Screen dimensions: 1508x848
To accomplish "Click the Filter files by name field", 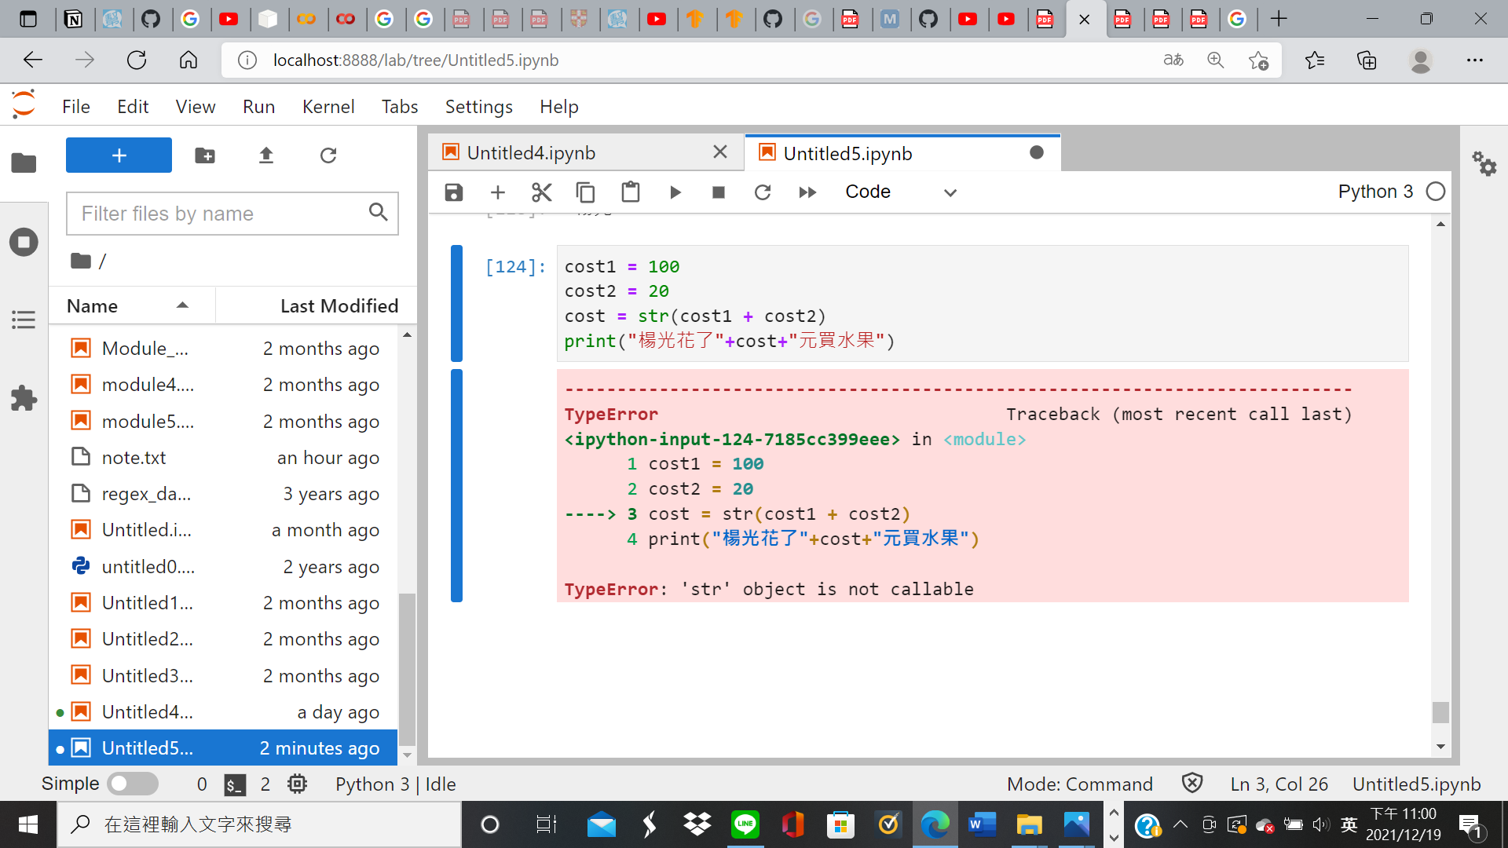I will [x=220, y=213].
